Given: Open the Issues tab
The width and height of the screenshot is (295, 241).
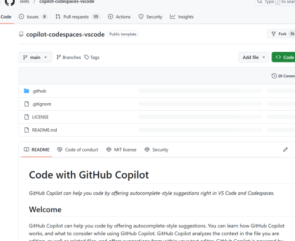Looking at the screenshot, I should point(33,17).
